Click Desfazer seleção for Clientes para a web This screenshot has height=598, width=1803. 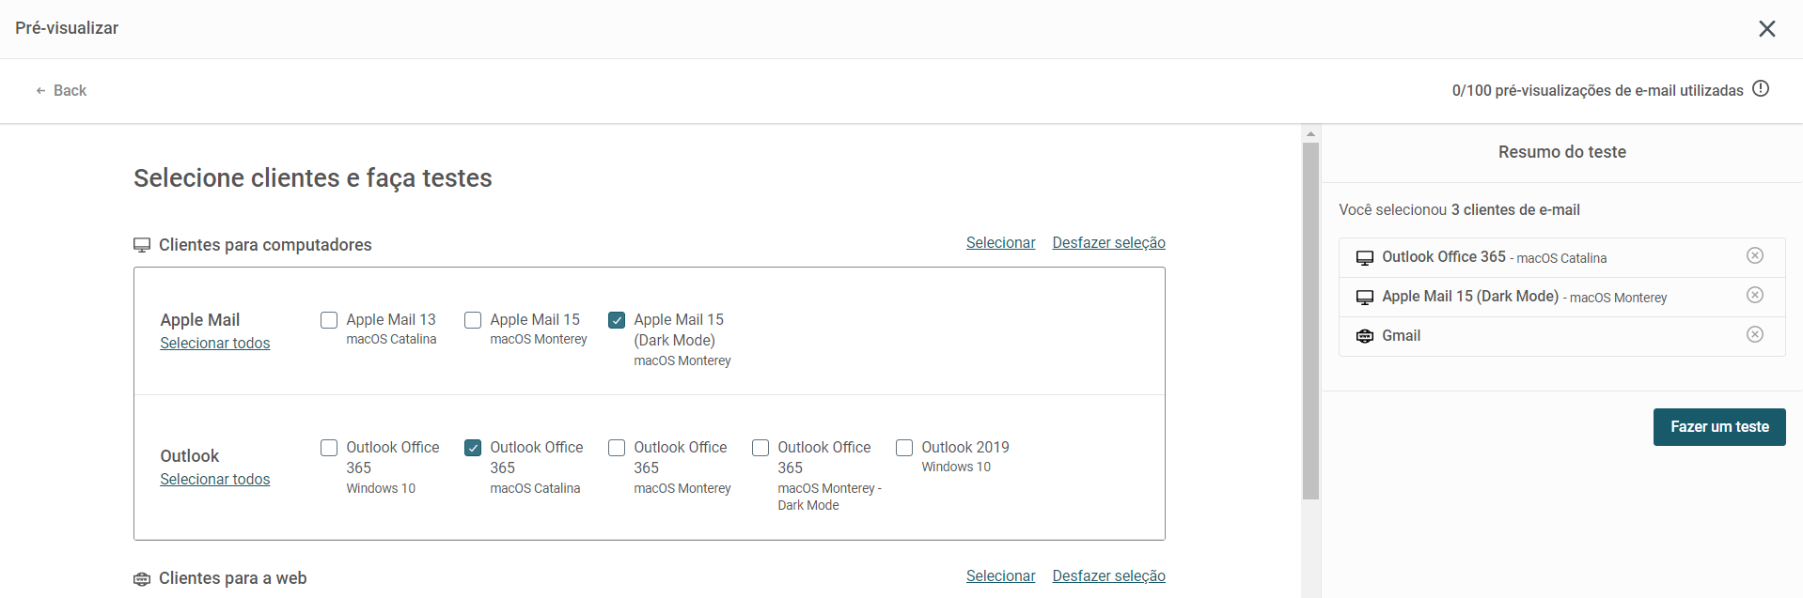[1108, 576]
